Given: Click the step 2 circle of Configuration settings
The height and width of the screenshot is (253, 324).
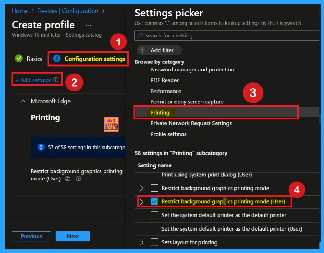Looking at the screenshot, I should click(x=57, y=59).
